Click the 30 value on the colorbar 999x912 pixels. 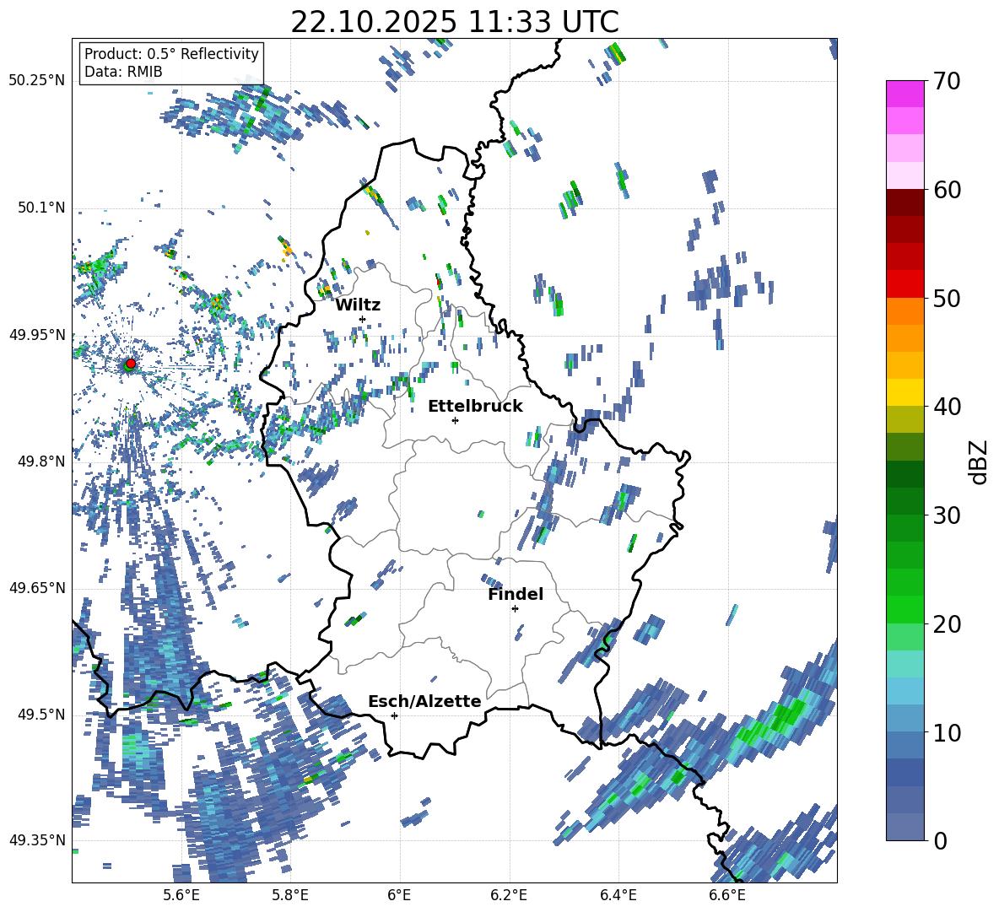coord(948,515)
